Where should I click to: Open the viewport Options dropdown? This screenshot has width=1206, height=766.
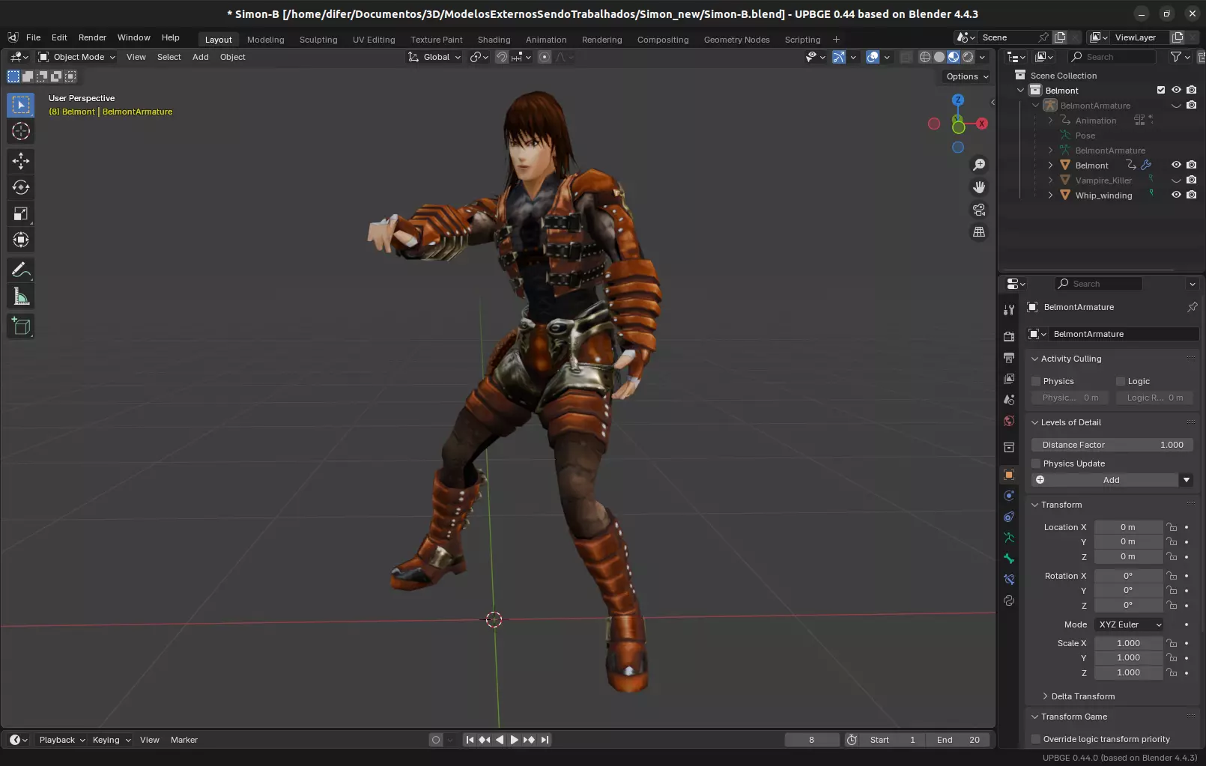(967, 76)
